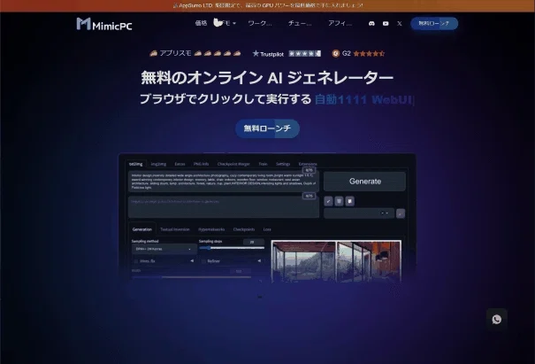Image resolution: width=535 pixels, height=364 pixels.
Task: Click the arrow icon left of trash
Action: [328, 201]
